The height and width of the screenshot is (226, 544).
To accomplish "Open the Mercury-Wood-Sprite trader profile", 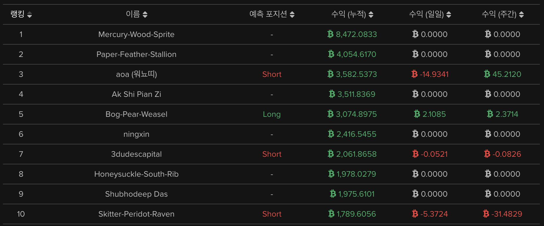I will point(136,34).
